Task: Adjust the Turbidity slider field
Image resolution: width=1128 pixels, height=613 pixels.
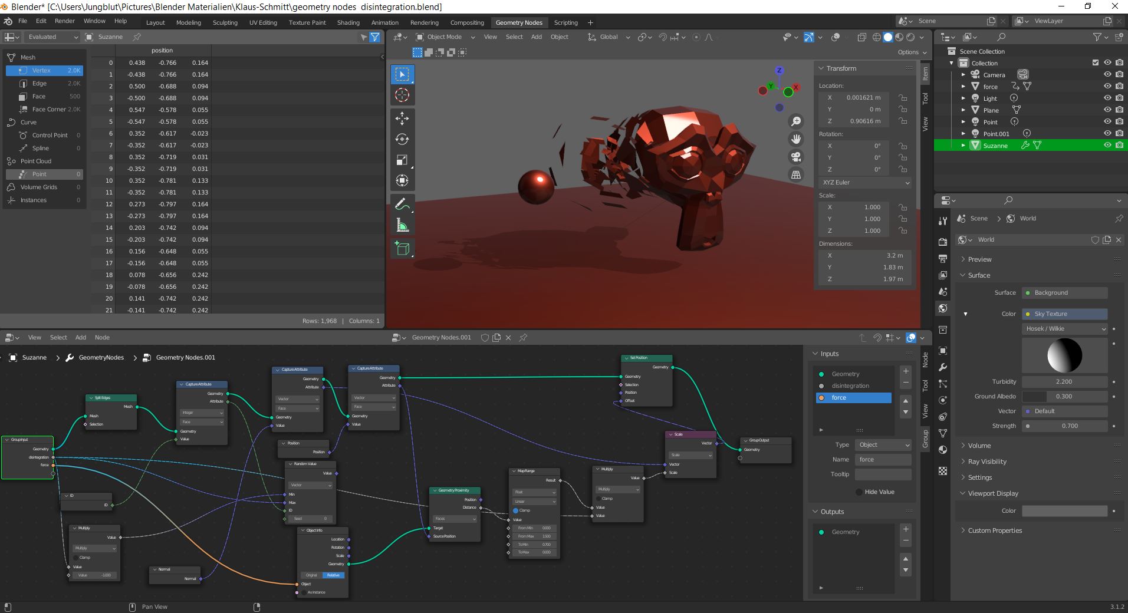Action: pos(1064,381)
